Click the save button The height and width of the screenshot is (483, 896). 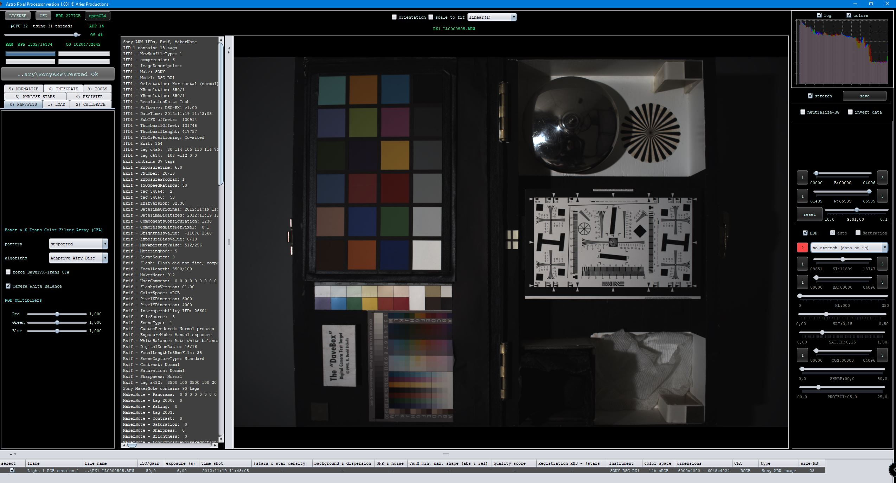tap(864, 96)
